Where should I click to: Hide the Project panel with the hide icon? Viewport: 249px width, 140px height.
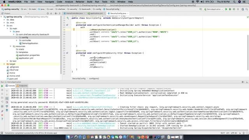[x=60, y=14]
